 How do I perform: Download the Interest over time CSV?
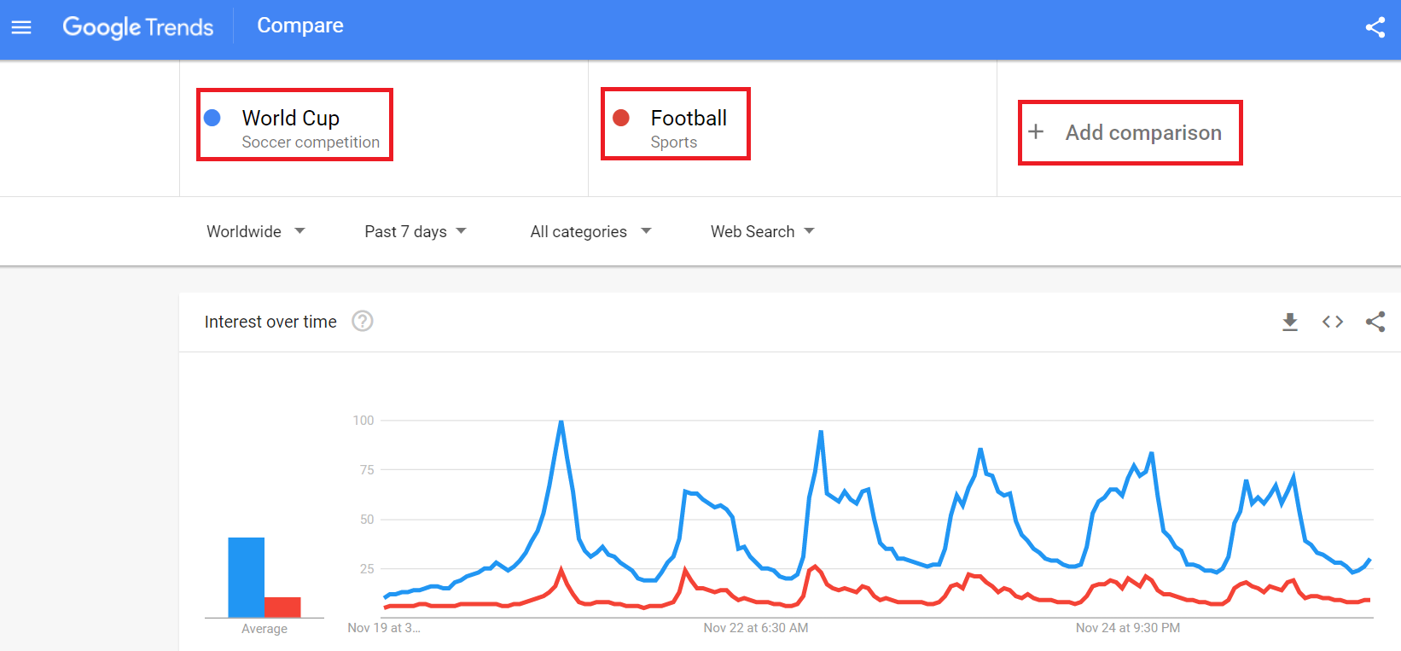[x=1290, y=322]
